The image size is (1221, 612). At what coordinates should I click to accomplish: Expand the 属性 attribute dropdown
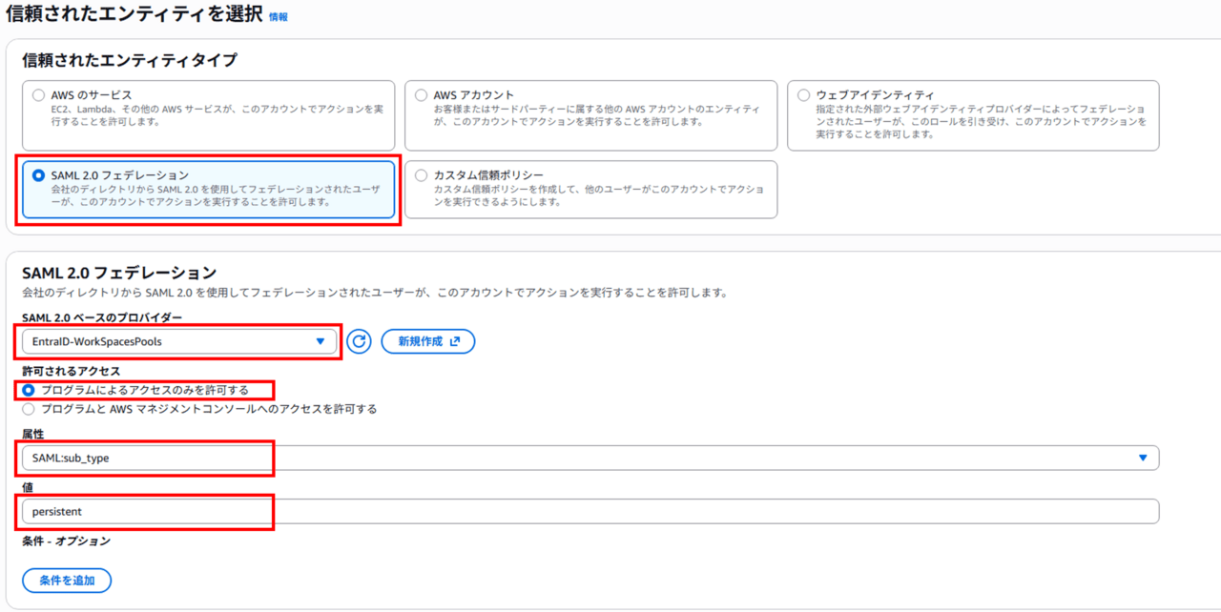589,458
